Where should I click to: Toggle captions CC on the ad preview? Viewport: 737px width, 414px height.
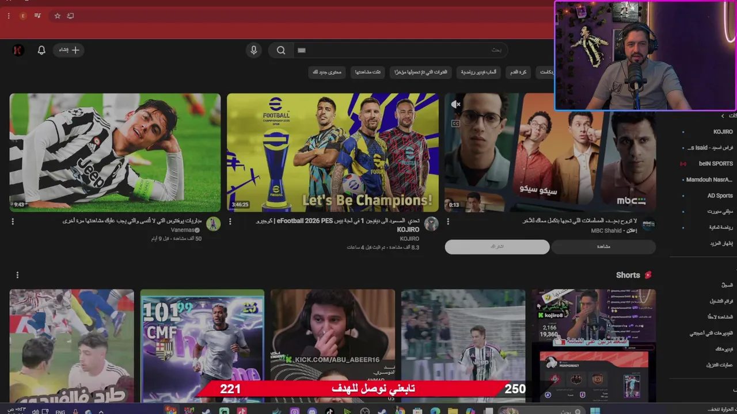click(x=455, y=123)
